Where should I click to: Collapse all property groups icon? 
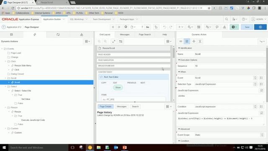click(x=193, y=41)
